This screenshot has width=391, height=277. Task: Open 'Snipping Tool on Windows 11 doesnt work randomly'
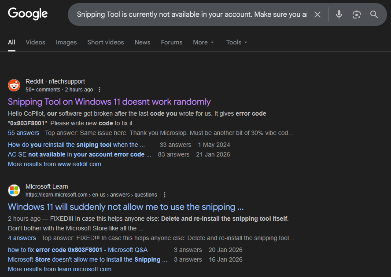point(109,102)
